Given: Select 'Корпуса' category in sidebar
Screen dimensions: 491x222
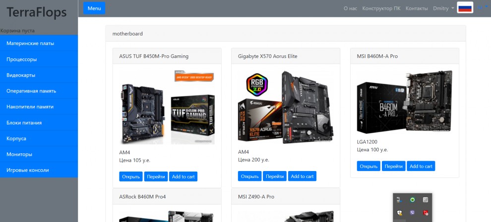Looking at the screenshot, I should (x=39, y=138).
